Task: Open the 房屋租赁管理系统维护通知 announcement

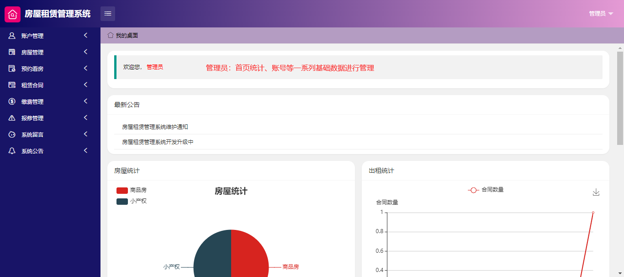Action: 155,127
